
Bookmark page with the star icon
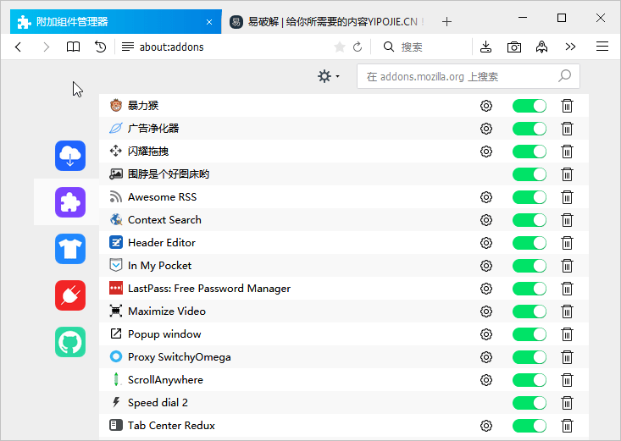click(x=340, y=47)
